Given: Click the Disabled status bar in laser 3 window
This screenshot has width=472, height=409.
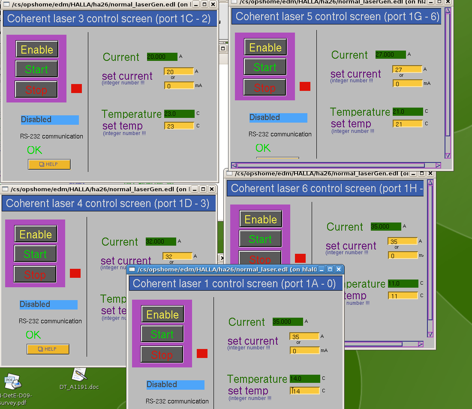Looking at the screenshot, I should click(50, 120).
